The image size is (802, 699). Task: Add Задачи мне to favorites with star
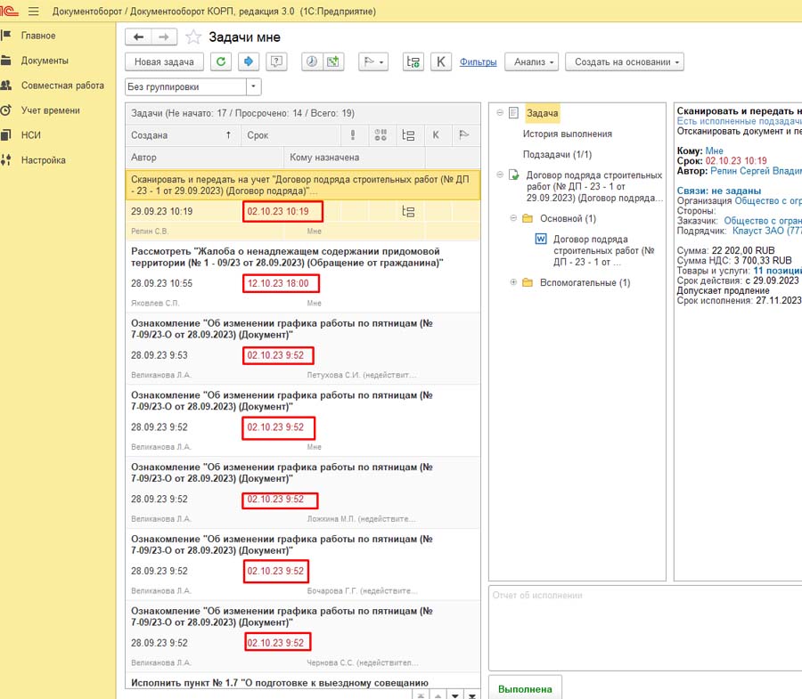[193, 37]
